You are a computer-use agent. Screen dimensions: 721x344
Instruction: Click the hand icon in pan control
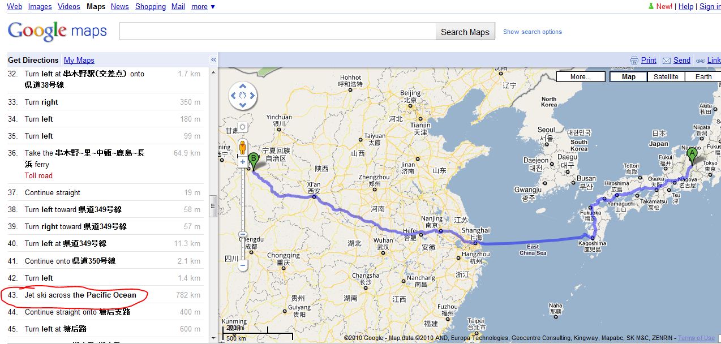pyautogui.click(x=243, y=96)
